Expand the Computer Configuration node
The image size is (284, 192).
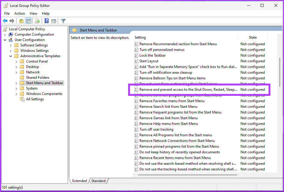coord(5,34)
